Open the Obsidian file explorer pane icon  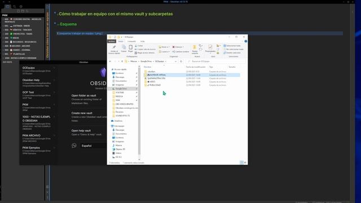pos(7,6)
